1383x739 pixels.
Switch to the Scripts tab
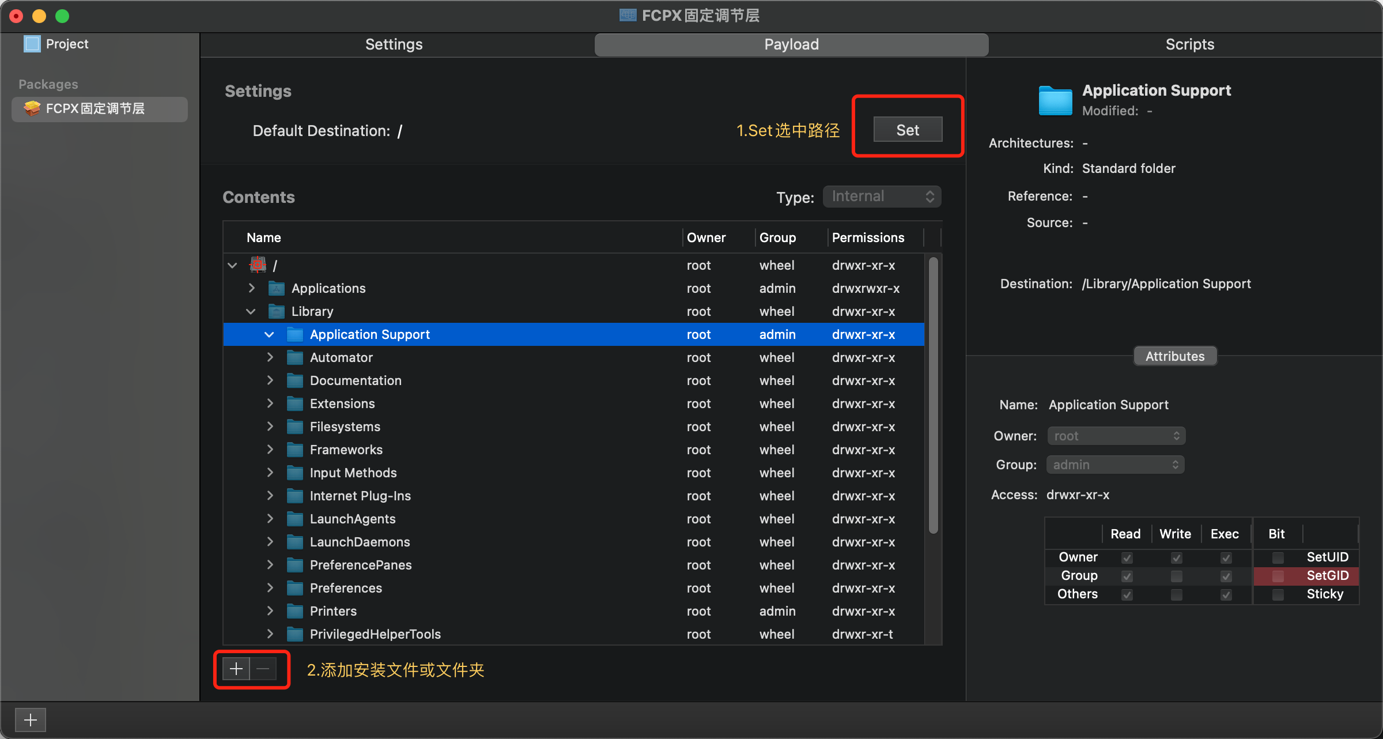coord(1189,44)
